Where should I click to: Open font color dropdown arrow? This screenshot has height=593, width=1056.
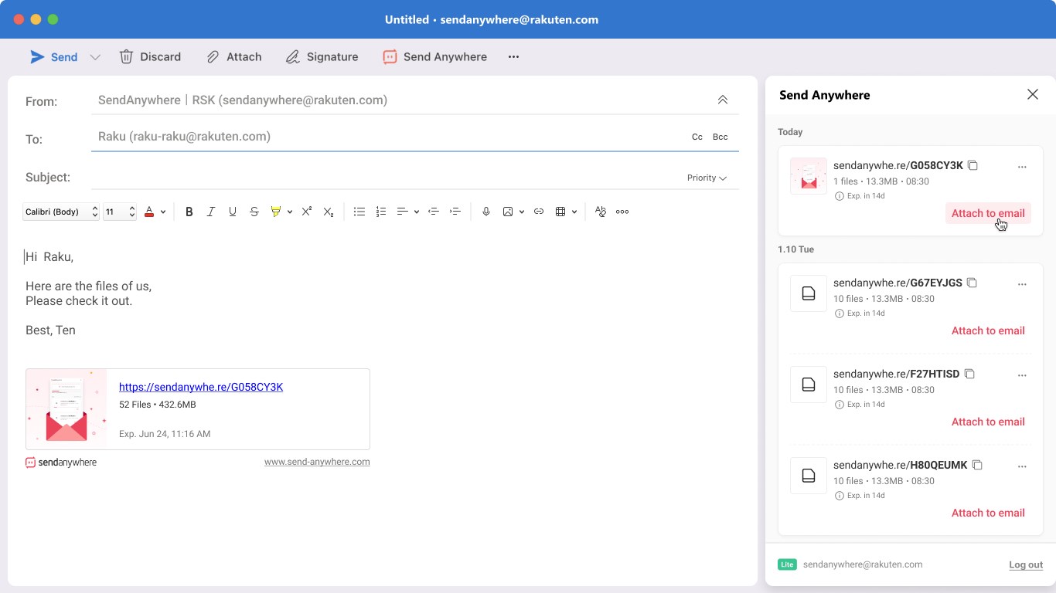(x=163, y=212)
